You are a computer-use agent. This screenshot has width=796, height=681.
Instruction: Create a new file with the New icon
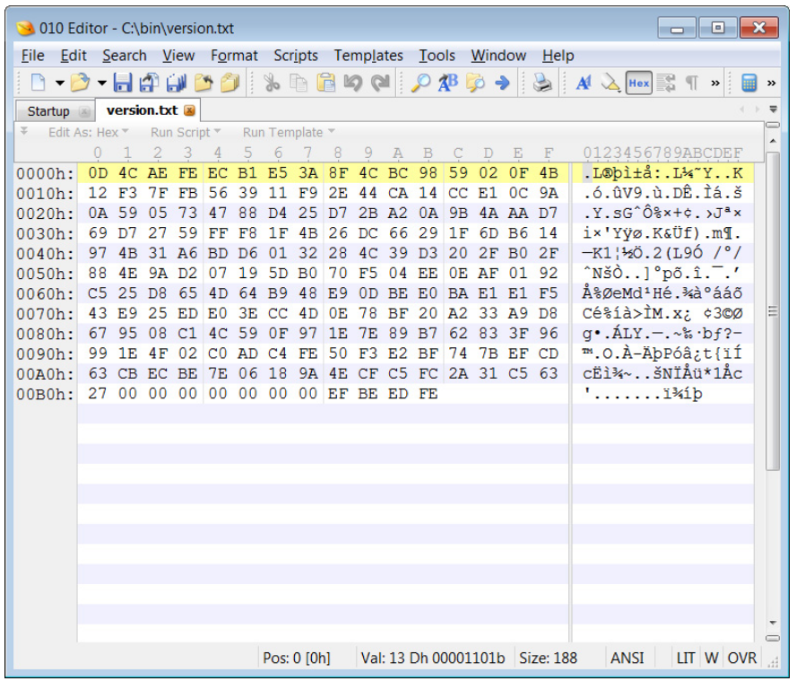tap(39, 83)
